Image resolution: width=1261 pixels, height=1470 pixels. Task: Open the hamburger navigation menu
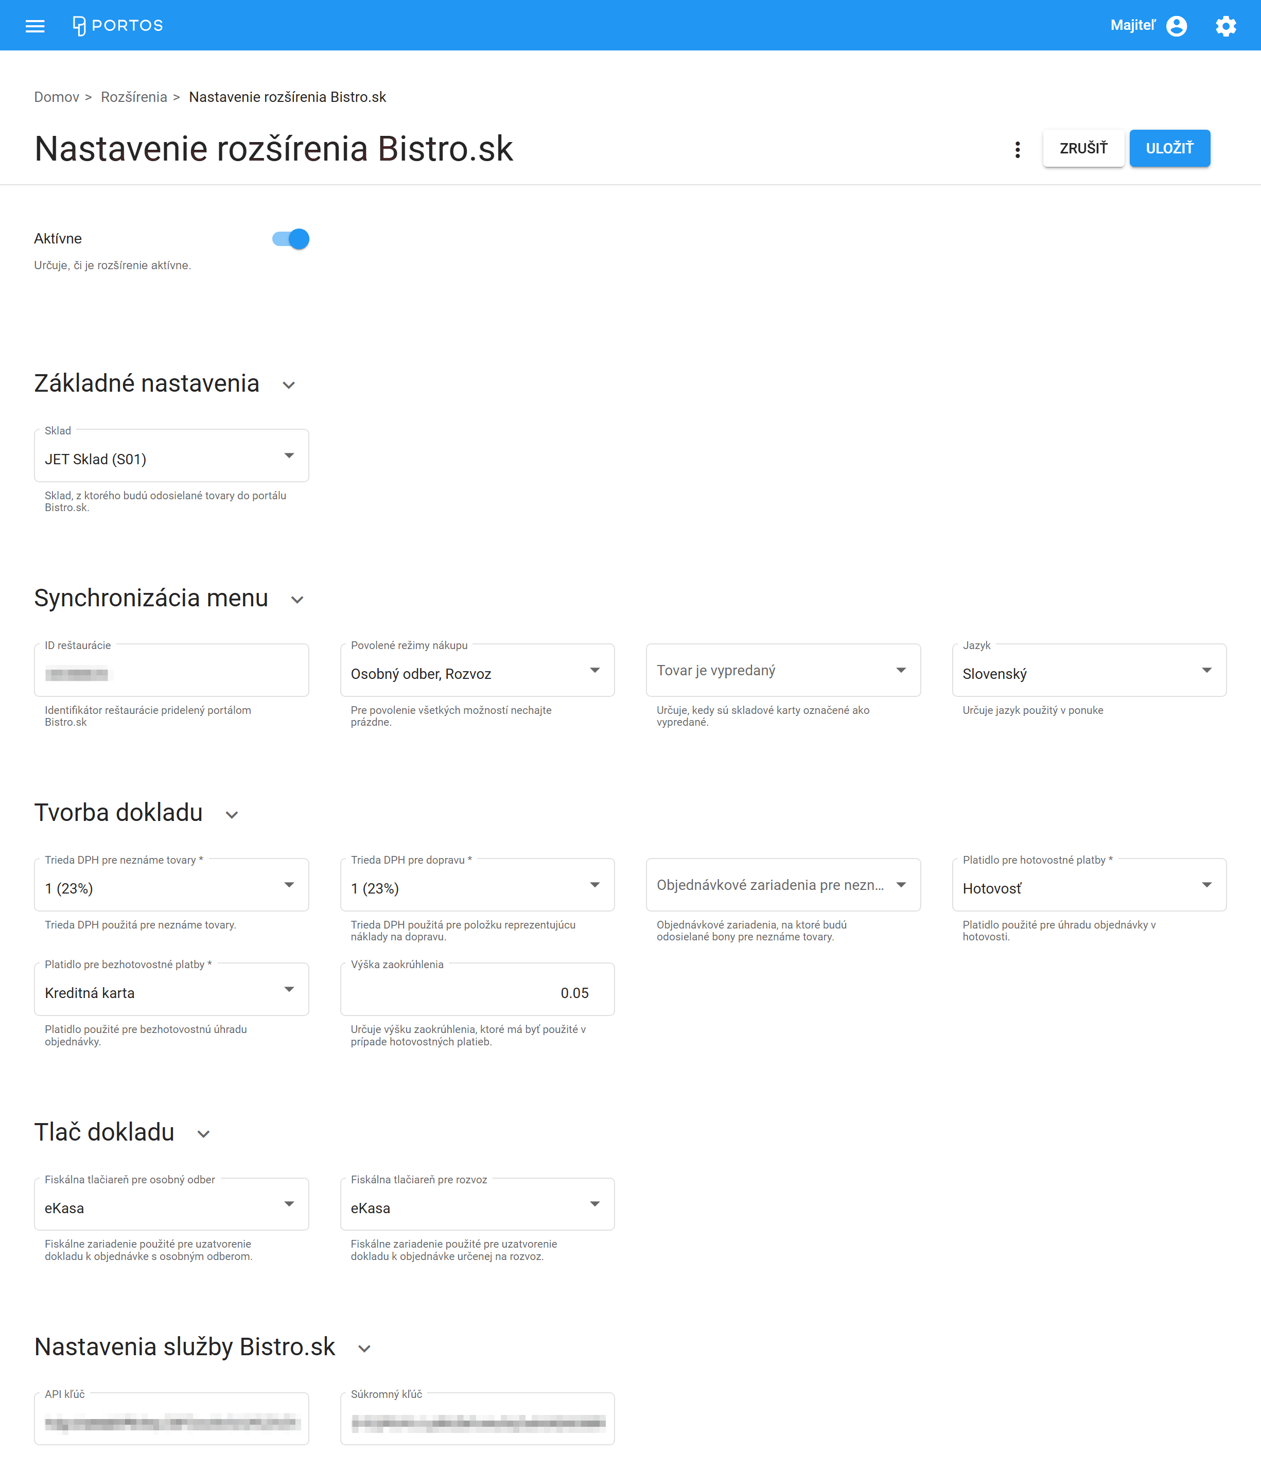pos(35,26)
